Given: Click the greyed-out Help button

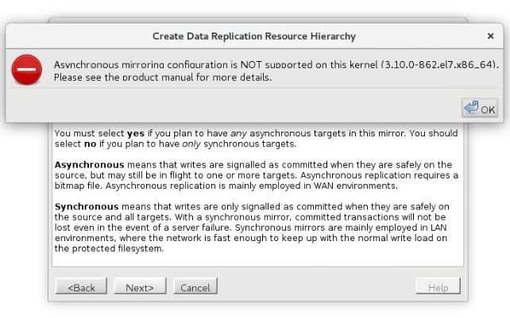Looking at the screenshot, I should (438, 288).
